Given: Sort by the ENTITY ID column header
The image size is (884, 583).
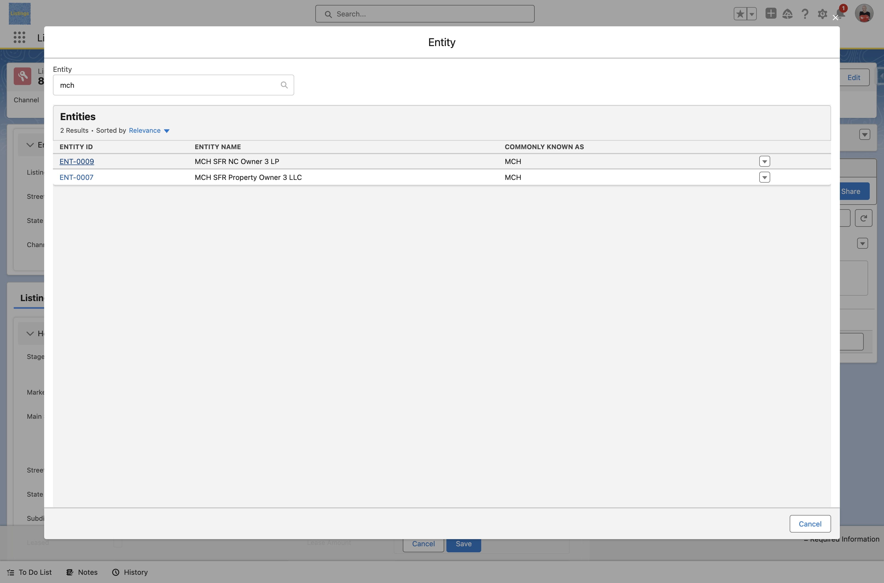Looking at the screenshot, I should pyautogui.click(x=76, y=147).
